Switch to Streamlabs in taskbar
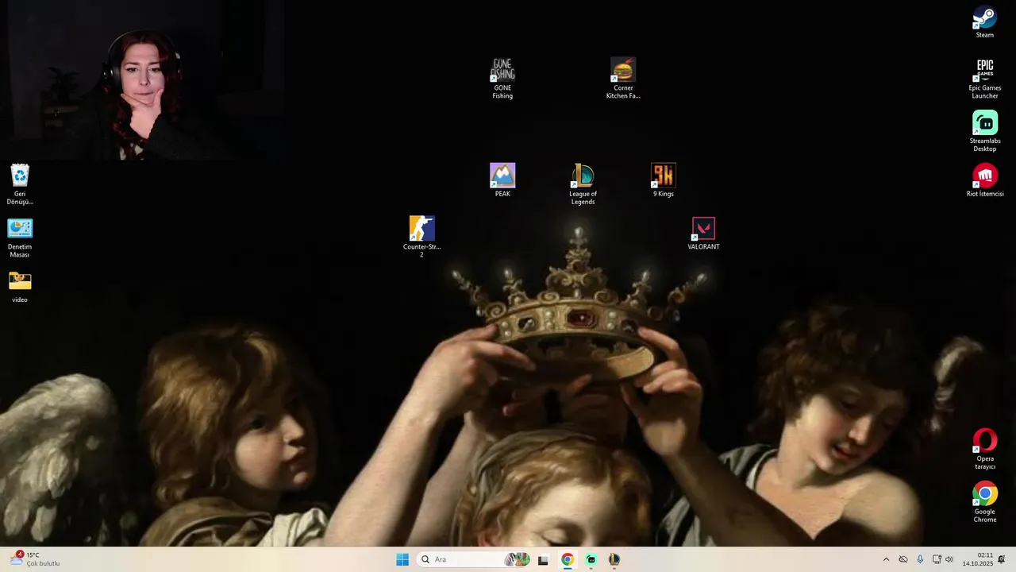This screenshot has height=572, width=1016. [591, 559]
